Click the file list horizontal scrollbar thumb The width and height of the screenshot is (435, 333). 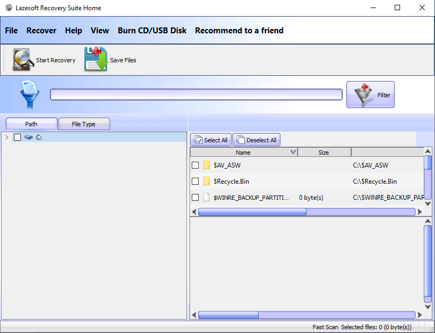(x=252, y=212)
